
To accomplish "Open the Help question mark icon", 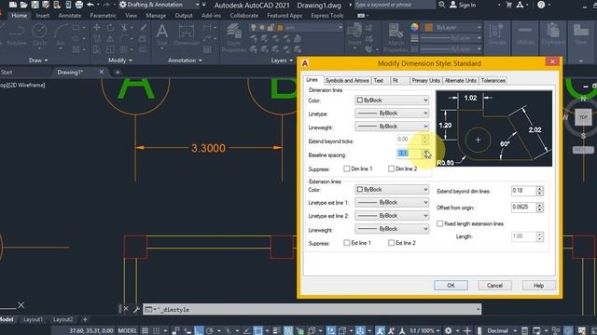I will (x=541, y=5).
